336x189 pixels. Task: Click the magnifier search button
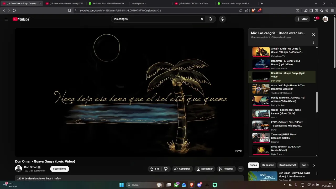(211, 19)
